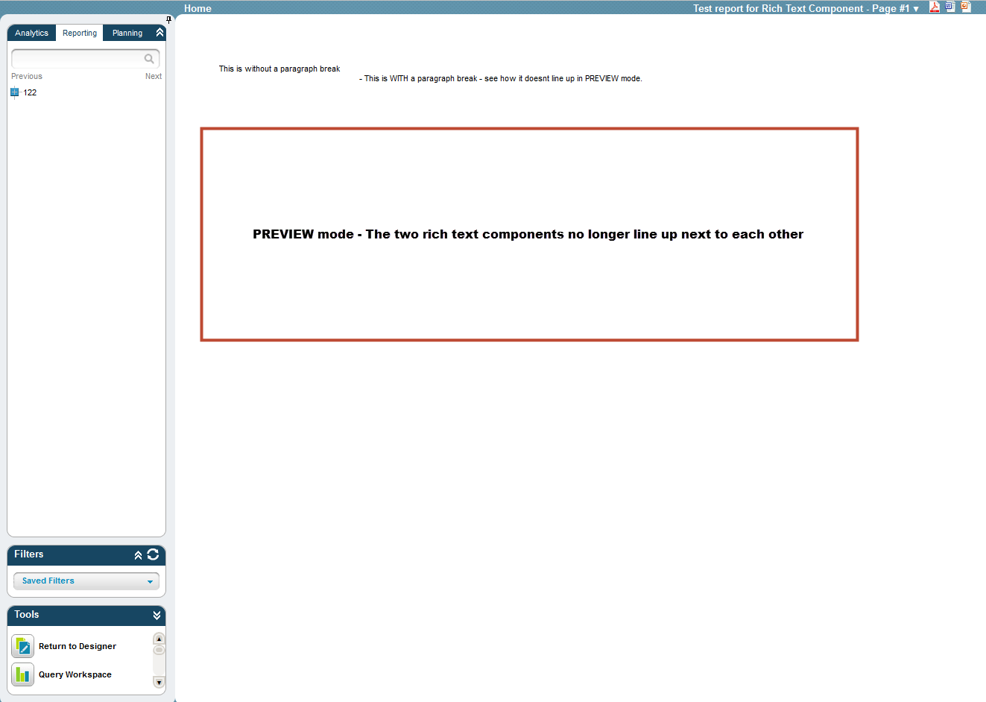The height and width of the screenshot is (702, 986).
Task: Click the Previous link
Action: [x=27, y=76]
